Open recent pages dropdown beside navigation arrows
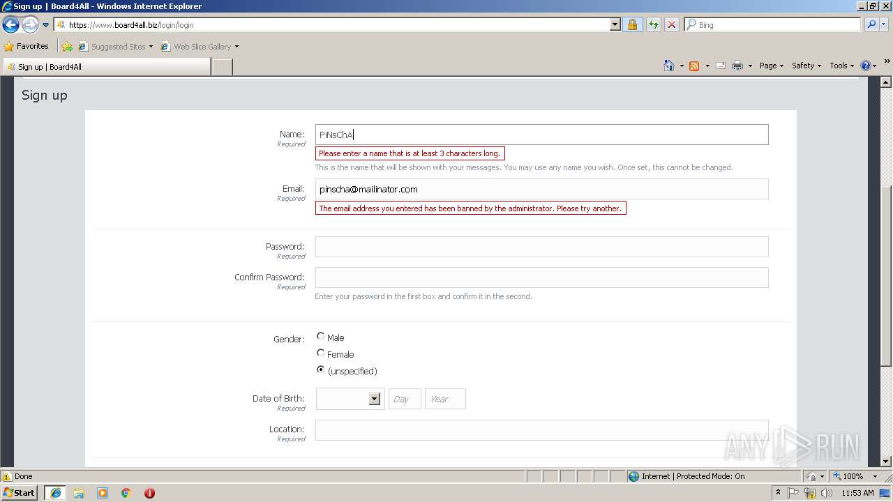 tap(46, 25)
